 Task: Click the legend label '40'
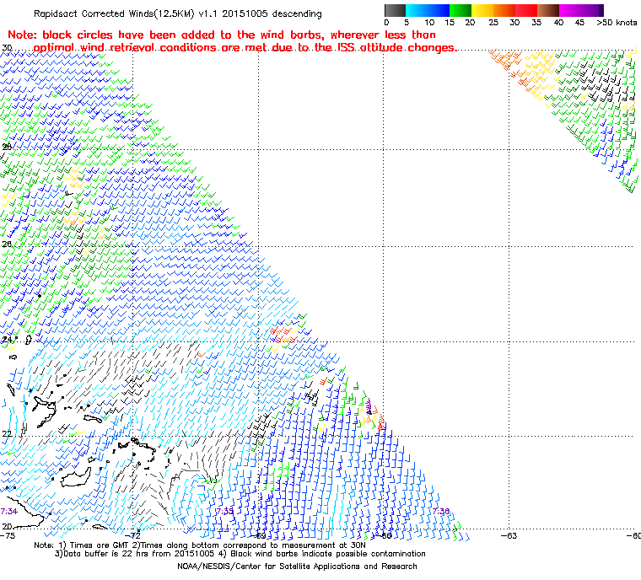coord(558,23)
